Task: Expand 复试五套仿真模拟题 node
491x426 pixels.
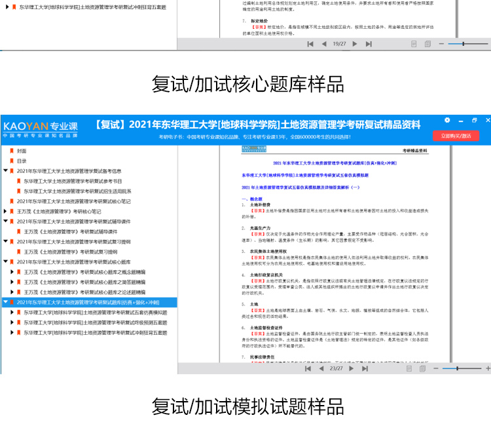Action: point(12,312)
